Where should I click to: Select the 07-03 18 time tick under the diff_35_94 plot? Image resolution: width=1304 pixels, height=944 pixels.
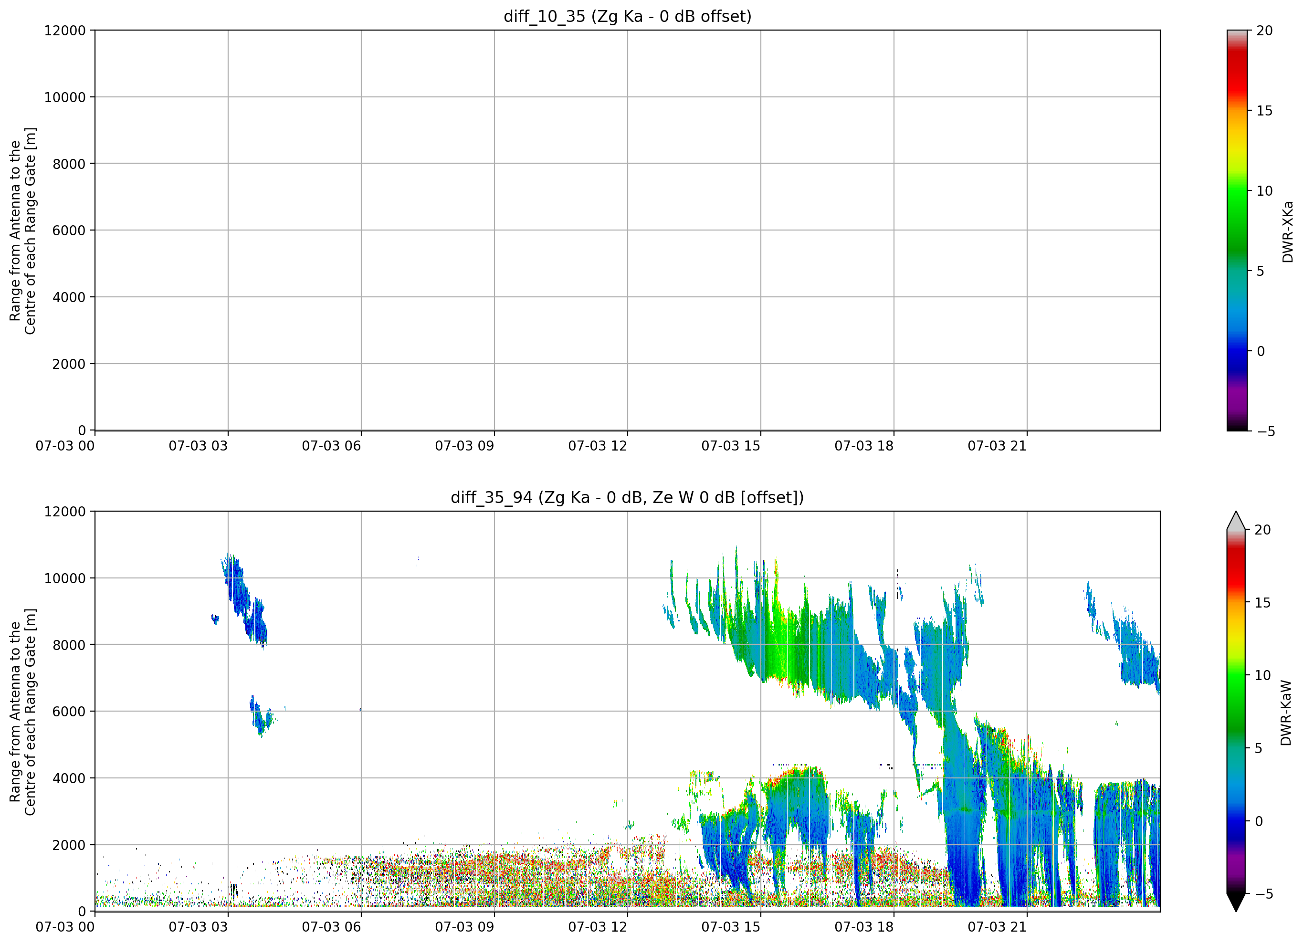point(864,927)
